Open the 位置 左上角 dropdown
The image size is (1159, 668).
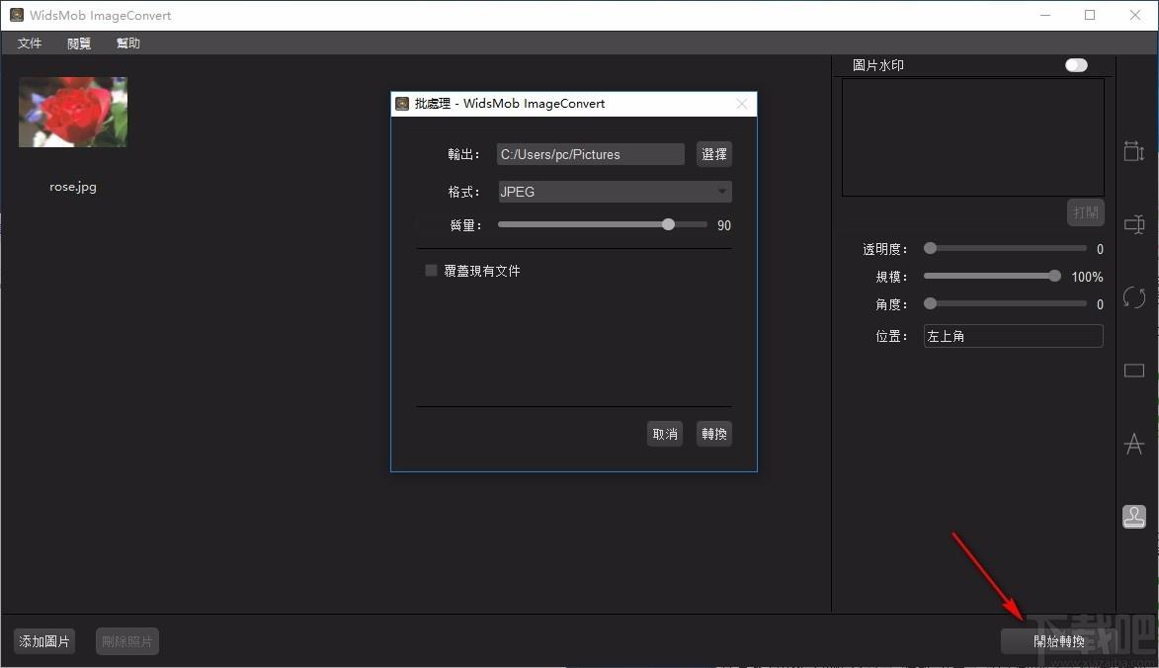pos(1013,336)
